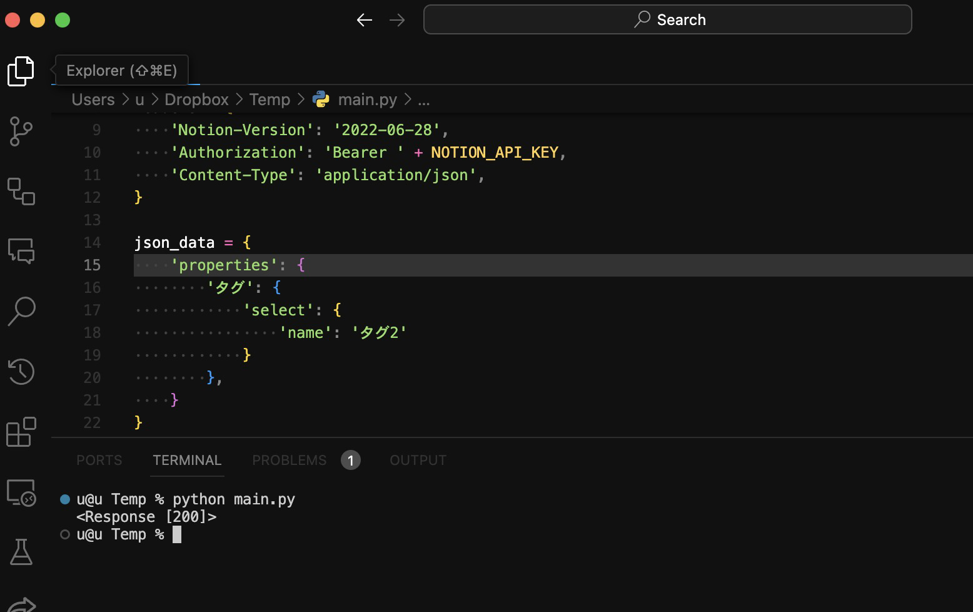973x612 pixels.
Task: Click NOTION_API_KEY on line 10
Action: (495, 153)
